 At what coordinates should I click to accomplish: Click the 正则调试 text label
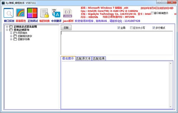[x=33, y=21]
